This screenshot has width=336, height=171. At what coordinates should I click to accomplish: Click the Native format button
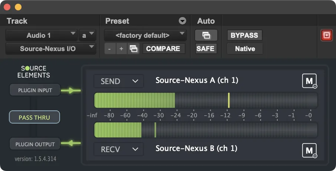[245, 48]
